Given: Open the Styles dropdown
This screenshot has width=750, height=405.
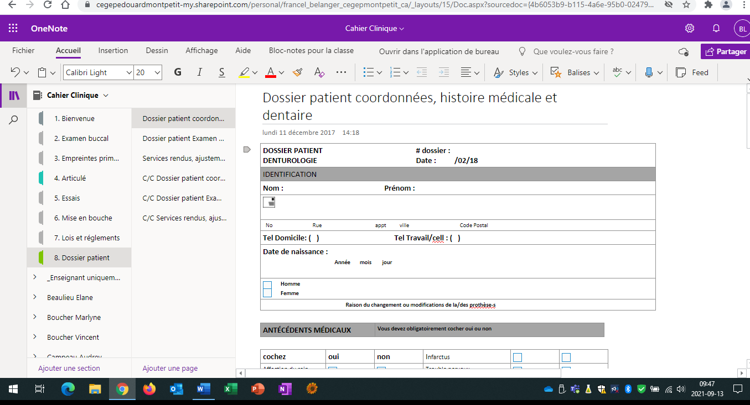Looking at the screenshot, I should (515, 72).
